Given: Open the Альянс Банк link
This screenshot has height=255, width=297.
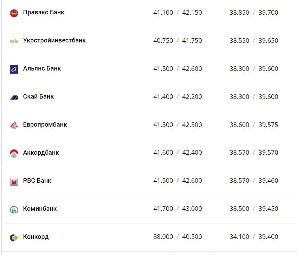Looking at the screenshot, I should tap(42, 69).
